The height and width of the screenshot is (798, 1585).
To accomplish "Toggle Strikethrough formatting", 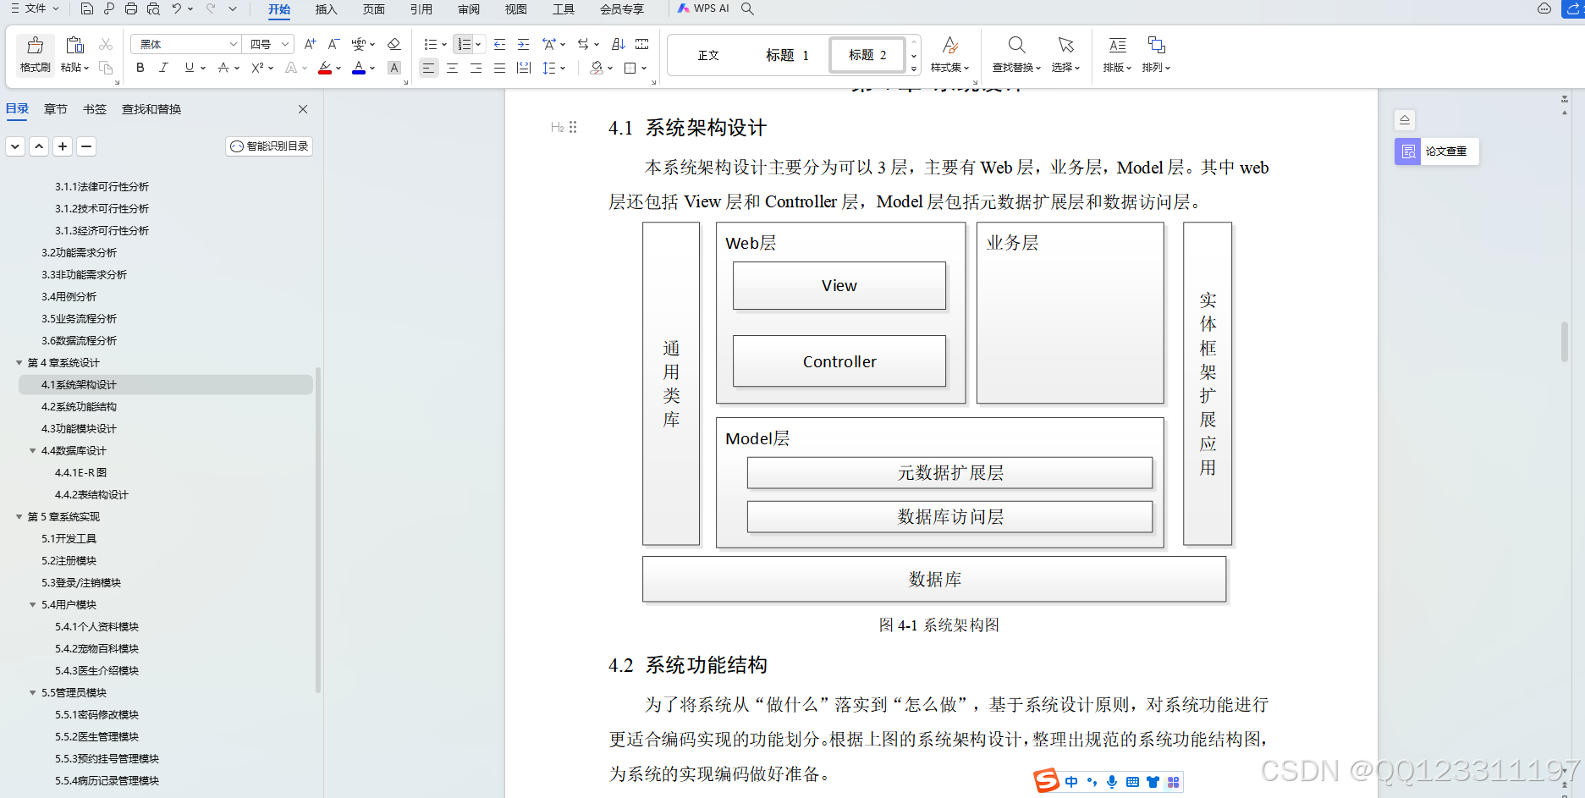I will pyautogui.click(x=223, y=68).
